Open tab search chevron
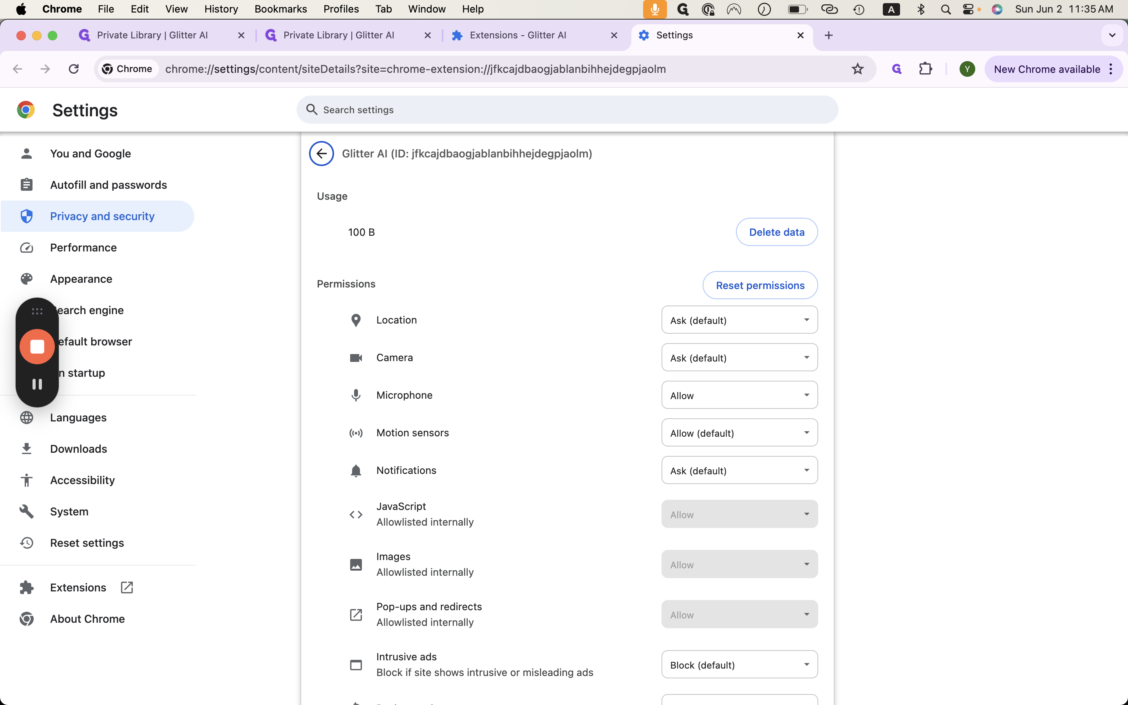 click(1112, 35)
